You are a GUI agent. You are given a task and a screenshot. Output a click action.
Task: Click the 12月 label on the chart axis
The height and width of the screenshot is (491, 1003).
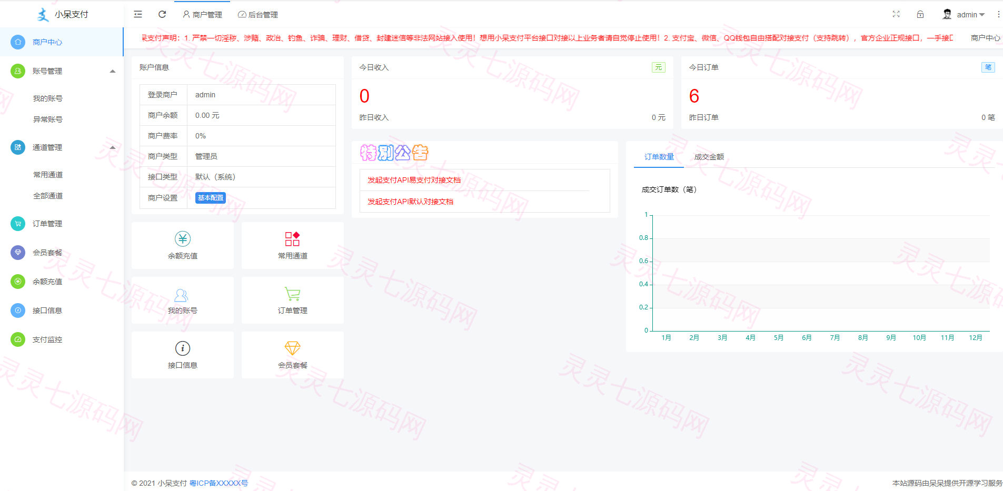click(976, 338)
